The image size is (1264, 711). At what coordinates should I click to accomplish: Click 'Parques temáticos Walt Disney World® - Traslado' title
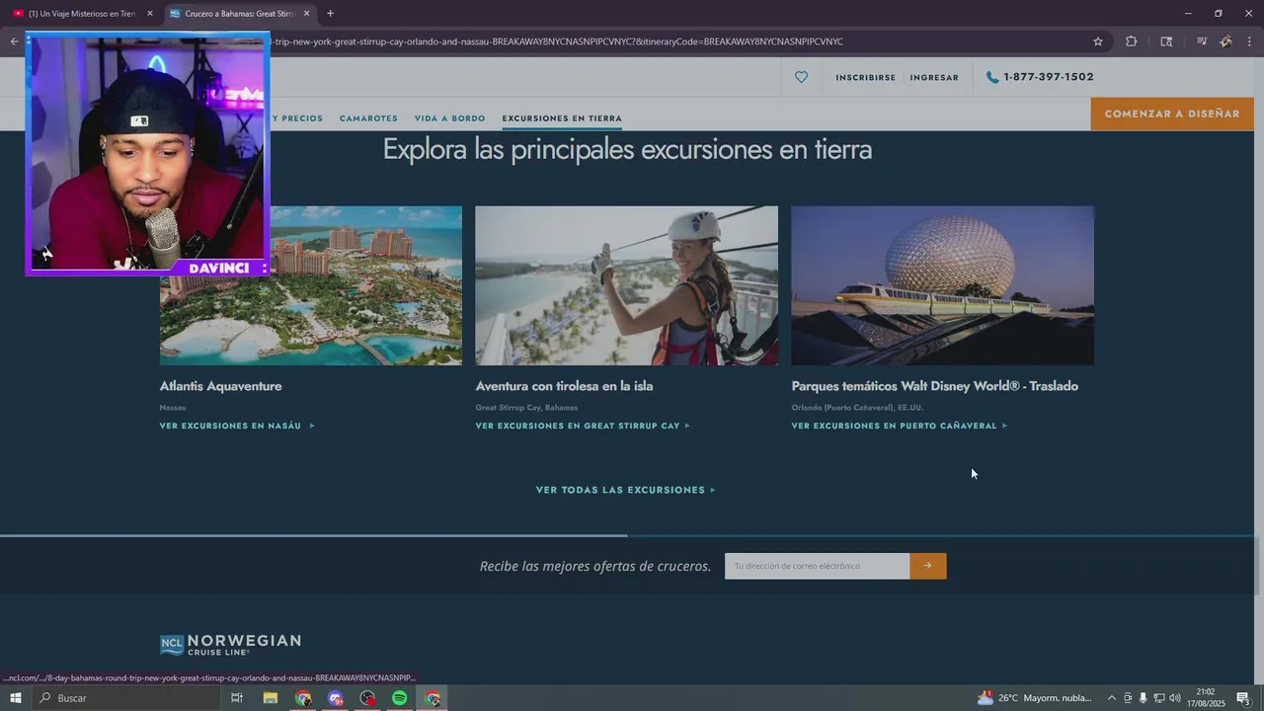[x=934, y=386]
